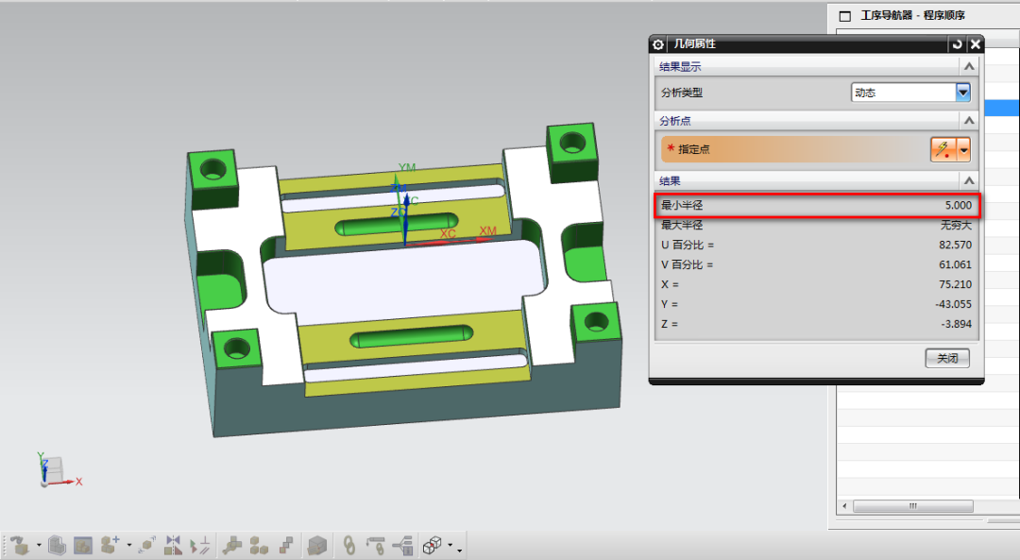This screenshot has width=1020, height=560.
Task: Click the component pattern icon with two boxes
Action: pos(259,545)
